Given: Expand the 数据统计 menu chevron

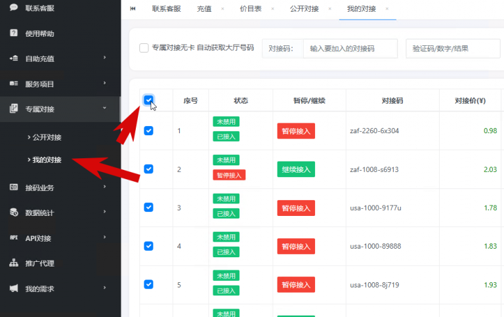Looking at the screenshot, I should tap(104, 211).
